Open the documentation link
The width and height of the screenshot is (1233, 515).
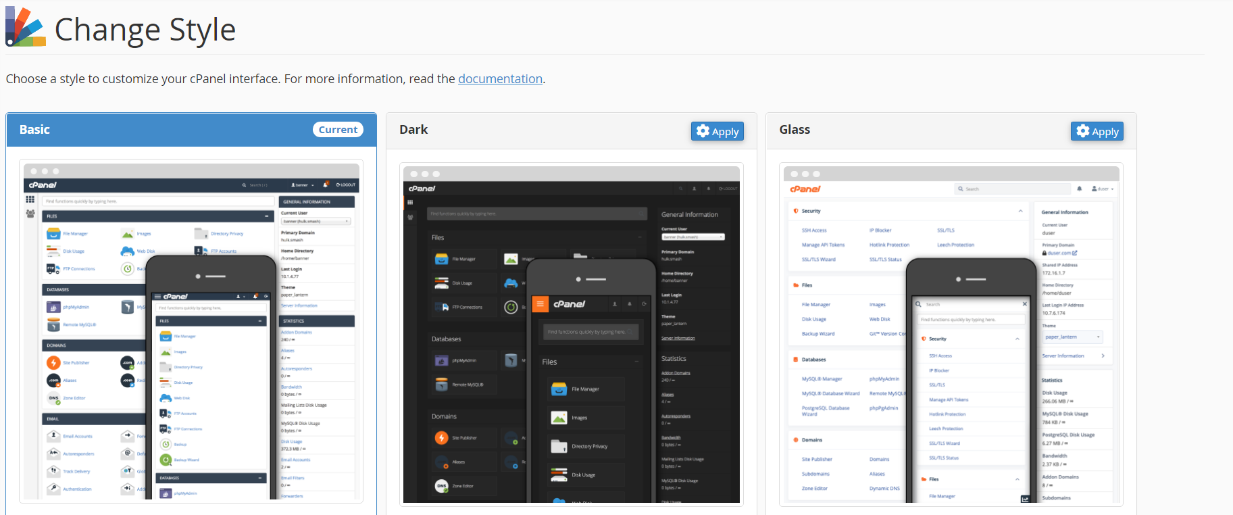(500, 79)
